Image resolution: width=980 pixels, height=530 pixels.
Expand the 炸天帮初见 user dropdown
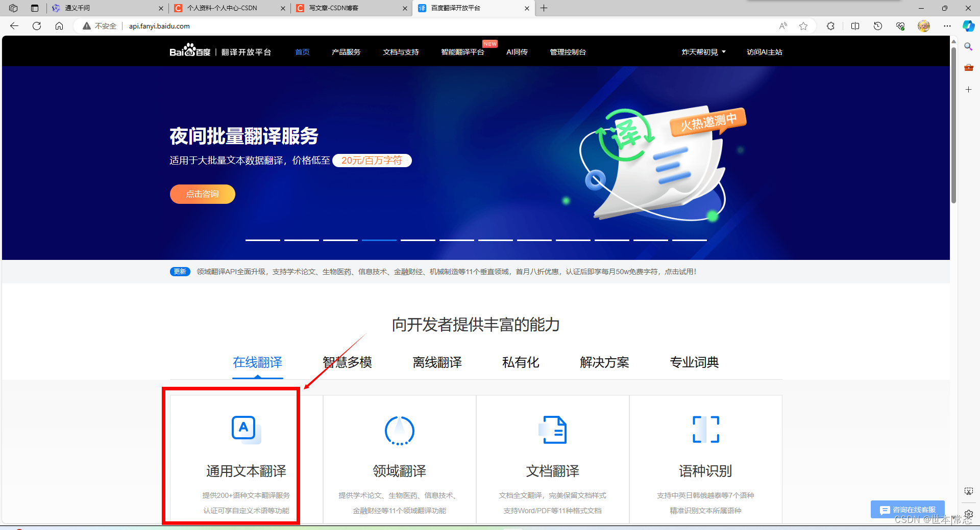click(x=703, y=52)
